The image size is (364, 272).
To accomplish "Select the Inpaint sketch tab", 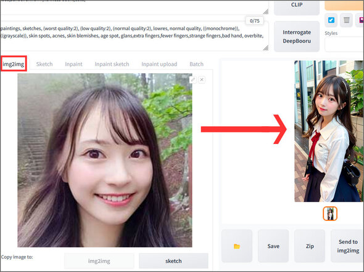I will coord(112,64).
